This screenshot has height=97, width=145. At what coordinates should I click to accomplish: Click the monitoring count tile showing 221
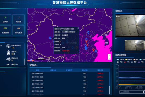(x=5, y=30)
